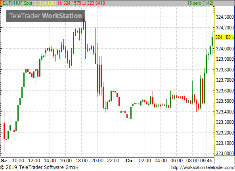This screenshot has width=235, height=171.
Task: Click the TeleTrader WorkStation watermark logo
Action: coord(46,16)
